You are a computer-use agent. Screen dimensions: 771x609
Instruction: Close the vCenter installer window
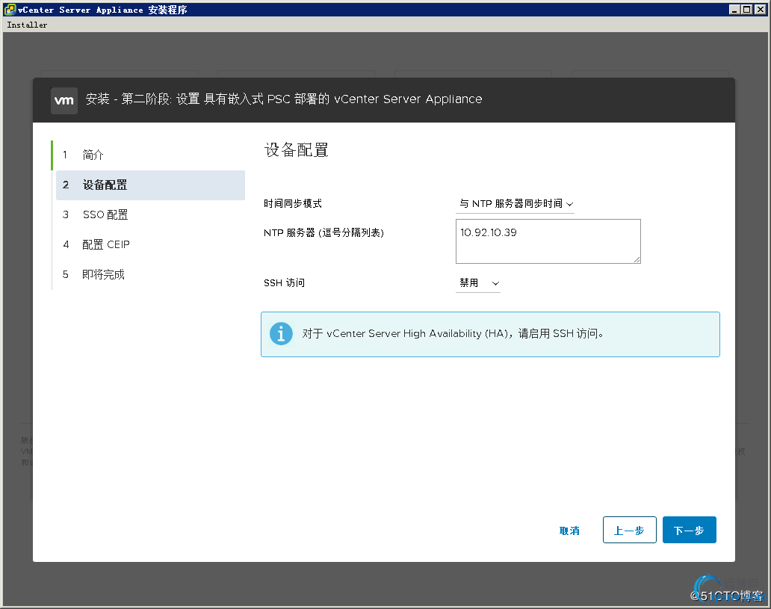(x=761, y=10)
